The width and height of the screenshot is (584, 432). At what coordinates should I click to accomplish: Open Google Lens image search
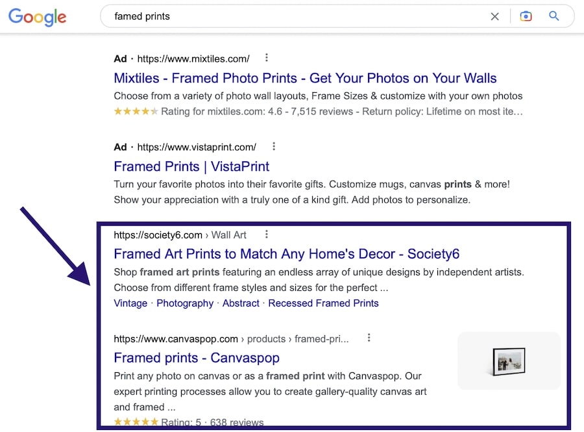[x=526, y=16]
